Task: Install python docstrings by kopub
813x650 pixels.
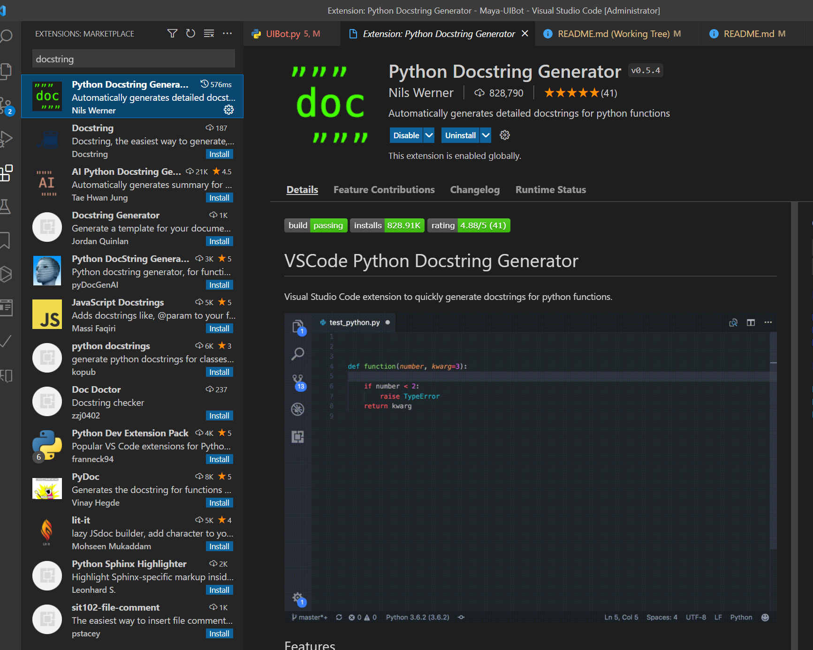Action: (220, 372)
